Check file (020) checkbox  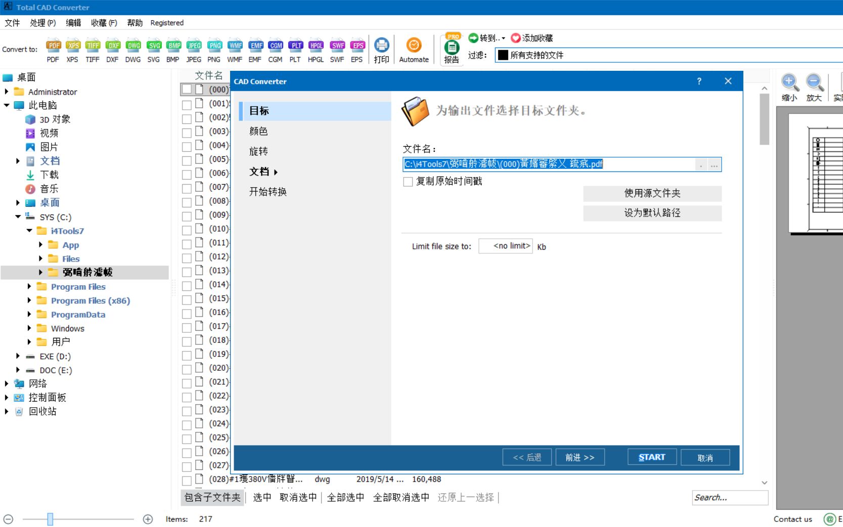click(x=187, y=369)
